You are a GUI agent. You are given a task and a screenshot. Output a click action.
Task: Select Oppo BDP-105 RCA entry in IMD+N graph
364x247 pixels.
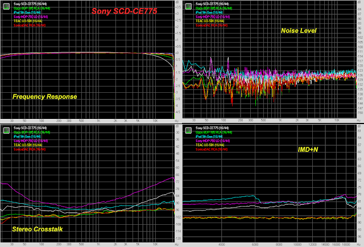tap(214, 132)
